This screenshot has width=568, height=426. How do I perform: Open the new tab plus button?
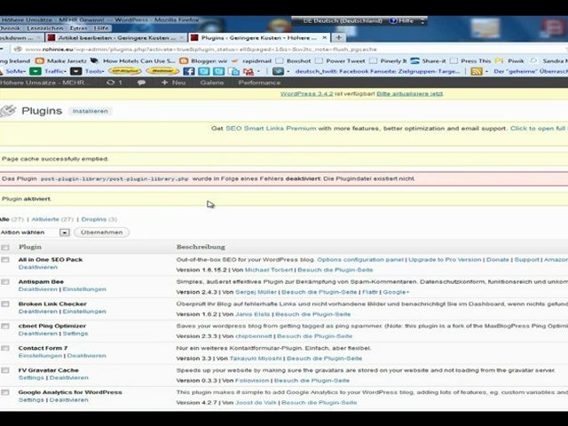click(339, 37)
